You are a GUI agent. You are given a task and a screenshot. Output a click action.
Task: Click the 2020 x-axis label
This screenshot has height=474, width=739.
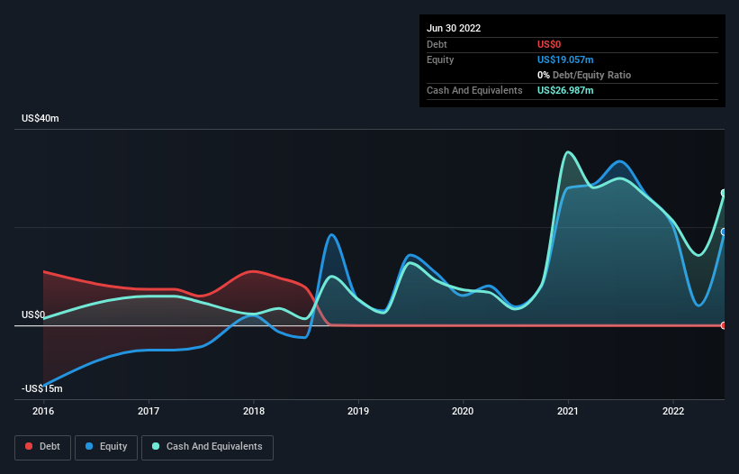(463, 411)
